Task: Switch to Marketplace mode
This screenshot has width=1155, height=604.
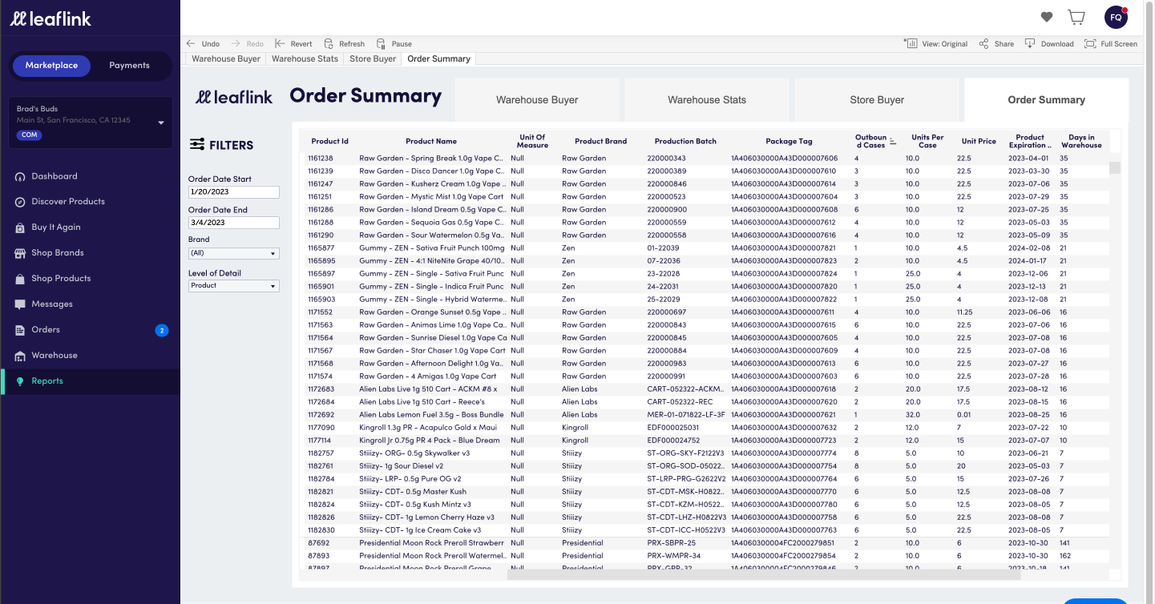Action: coord(51,66)
